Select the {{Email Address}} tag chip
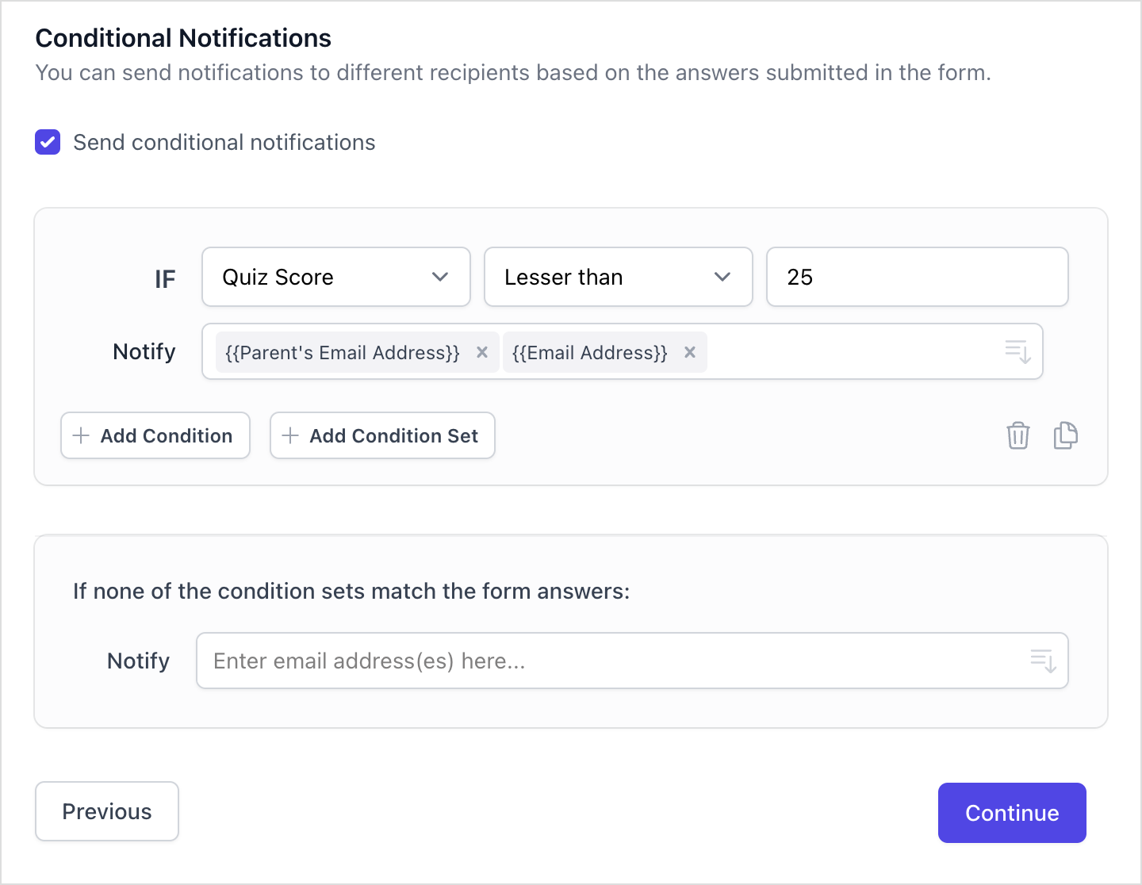 click(590, 352)
